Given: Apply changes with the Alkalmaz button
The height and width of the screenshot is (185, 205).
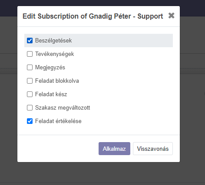Looking at the screenshot, I should [x=114, y=149].
